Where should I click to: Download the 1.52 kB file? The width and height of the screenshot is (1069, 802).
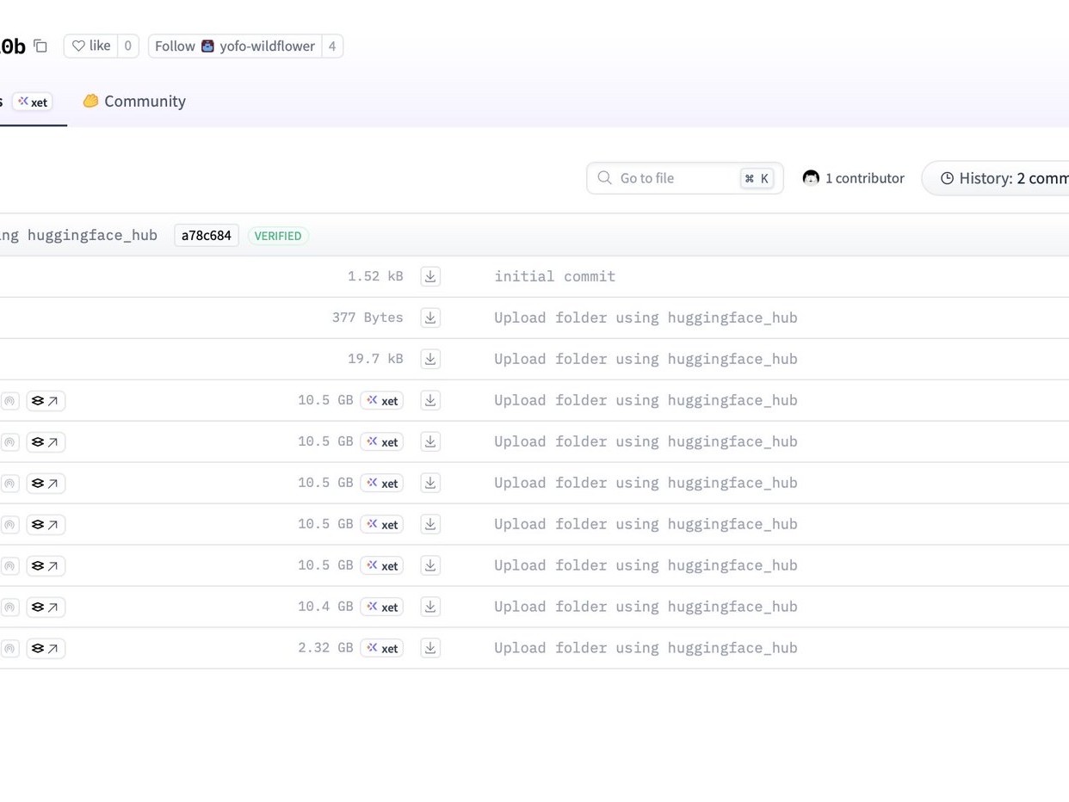pyautogui.click(x=430, y=276)
